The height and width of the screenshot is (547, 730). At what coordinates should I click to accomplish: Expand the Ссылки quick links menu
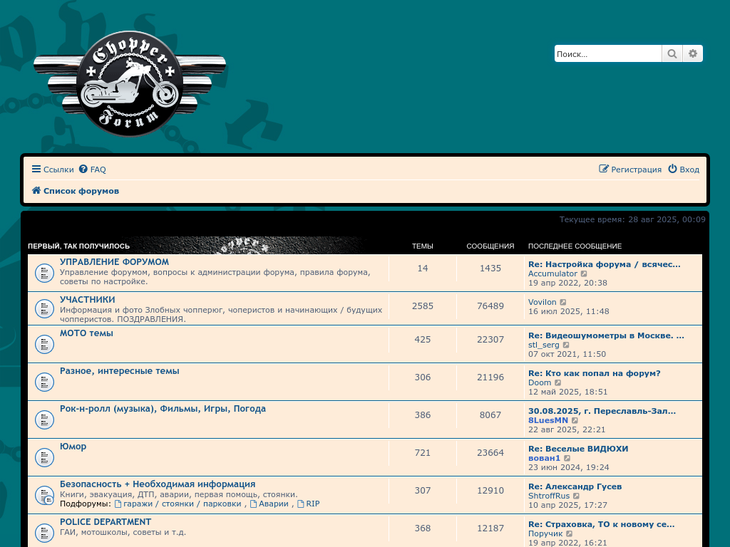[53, 170]
